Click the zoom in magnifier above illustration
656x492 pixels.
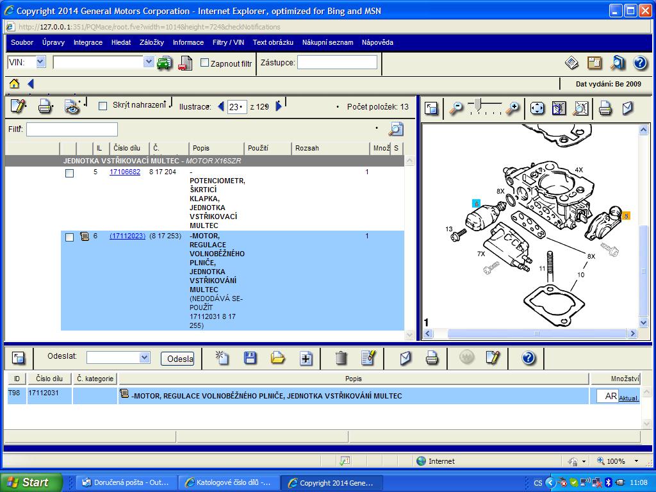tap(512, 108)
